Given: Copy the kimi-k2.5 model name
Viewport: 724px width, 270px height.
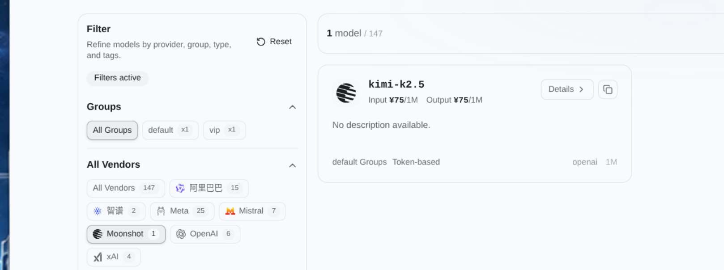Looking at the screenshot, I should [x=608, y=89].
